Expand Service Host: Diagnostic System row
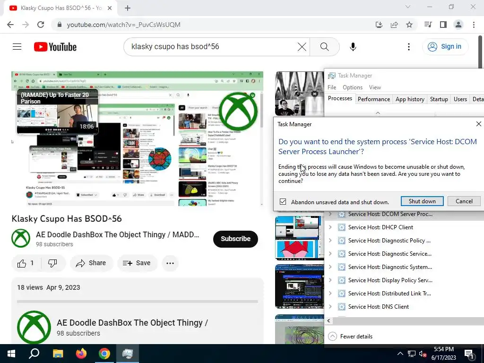This screenshot has width=484, height=363. click(330, 267)
